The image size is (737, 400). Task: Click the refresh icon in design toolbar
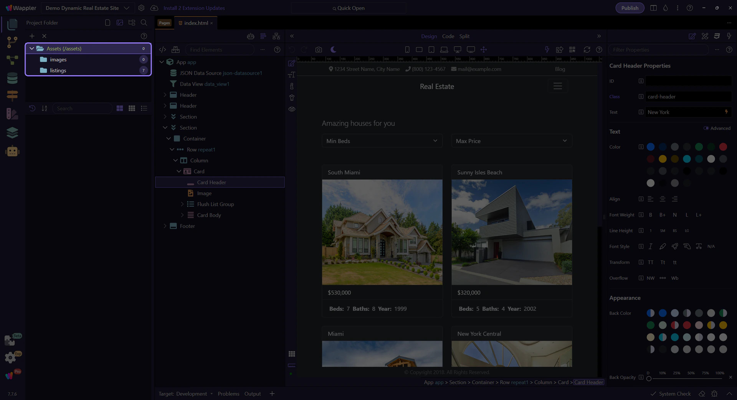point(587,50)
